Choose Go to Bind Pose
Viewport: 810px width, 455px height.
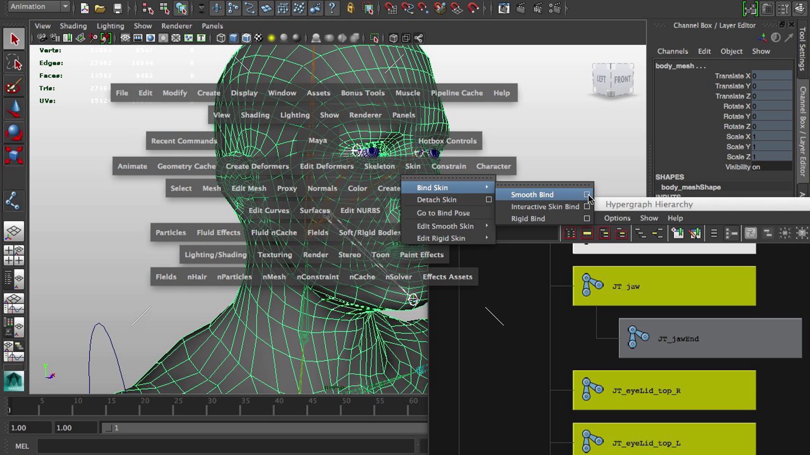point(443,213)
